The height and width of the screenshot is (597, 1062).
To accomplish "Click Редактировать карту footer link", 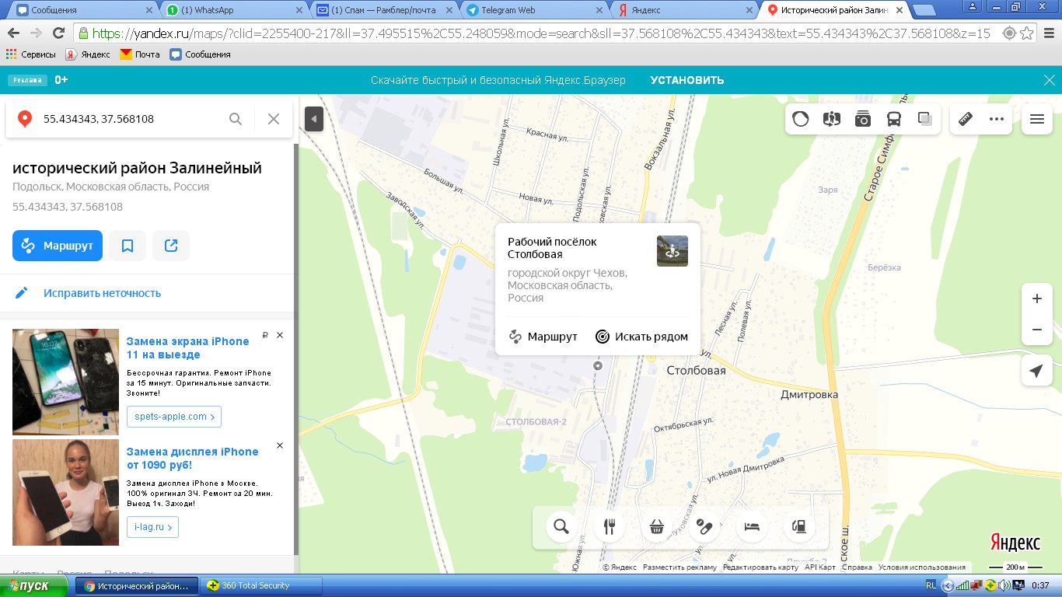I will click(760, 567).
